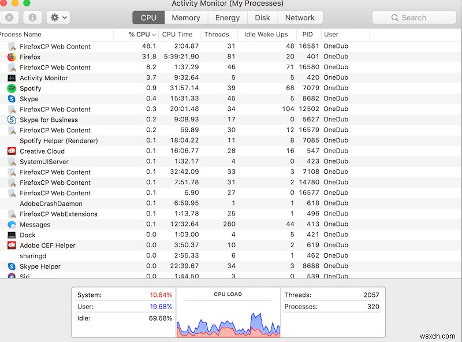Click the total Threads count 2057
Screen dimensions: 462x342
tap(371, 295)
